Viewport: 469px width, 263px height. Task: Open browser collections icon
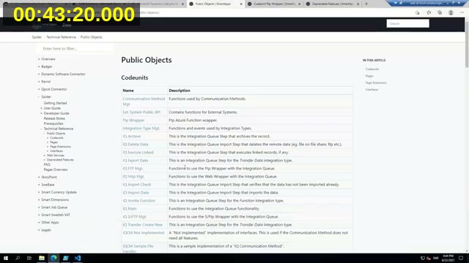(x=440, y=12)
